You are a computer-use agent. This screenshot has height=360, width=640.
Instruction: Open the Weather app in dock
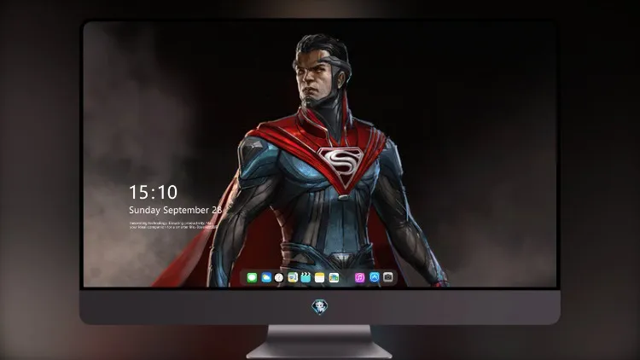(266, 277)
